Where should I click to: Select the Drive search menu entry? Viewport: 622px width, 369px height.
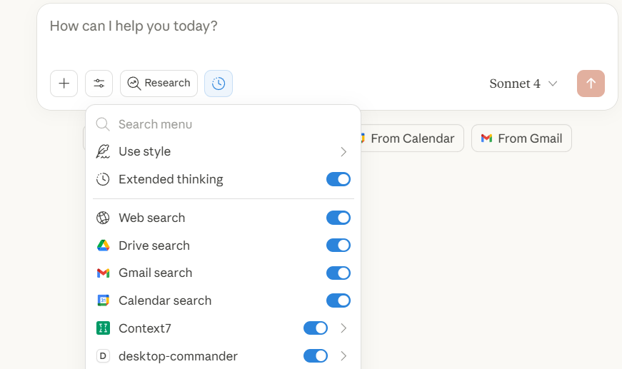click(x=154, y=246)
